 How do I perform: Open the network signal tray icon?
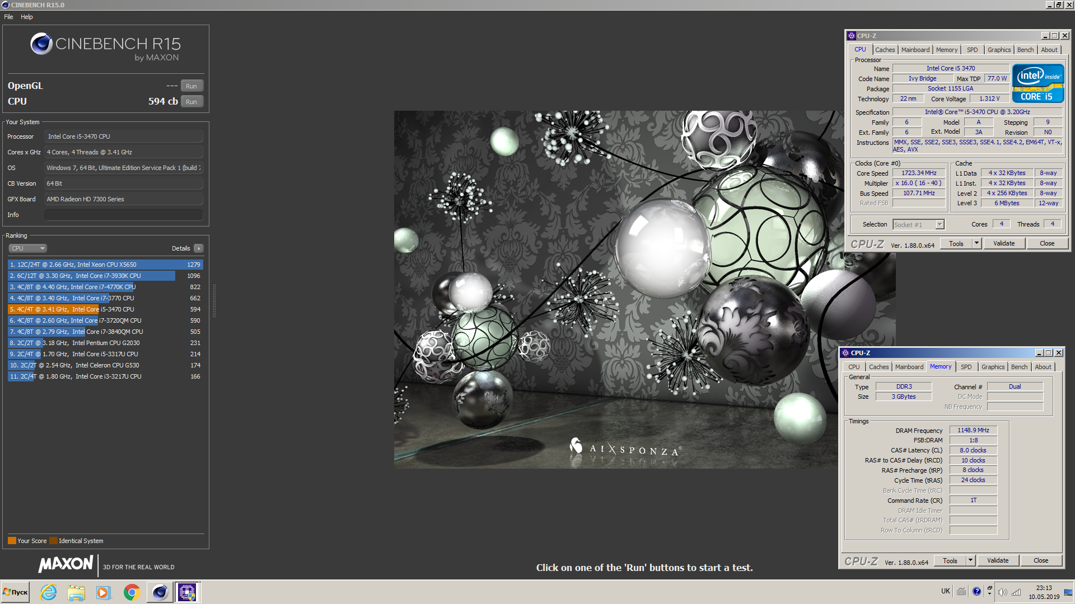(x=1017, y=592)
